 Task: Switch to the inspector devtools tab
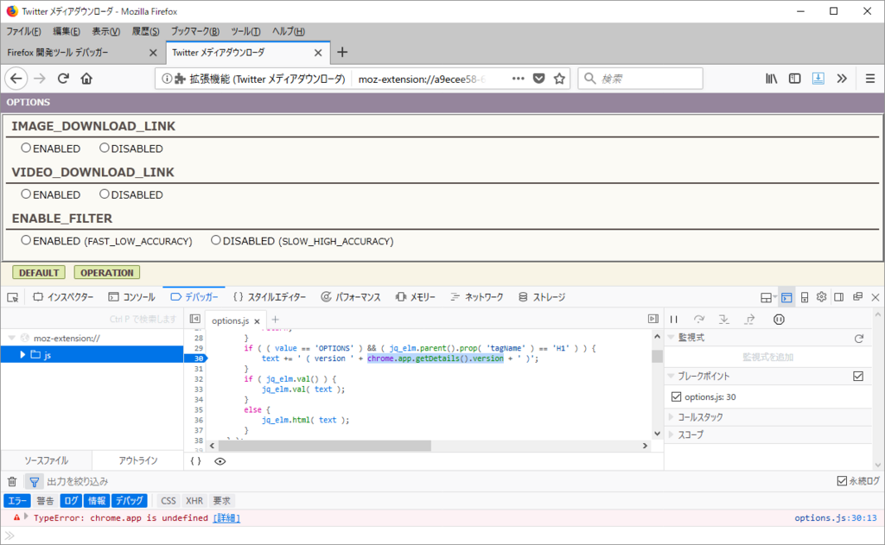[63, 297]
